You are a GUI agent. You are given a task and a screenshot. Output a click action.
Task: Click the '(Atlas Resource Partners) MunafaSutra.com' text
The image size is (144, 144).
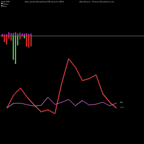pos(96,2)
